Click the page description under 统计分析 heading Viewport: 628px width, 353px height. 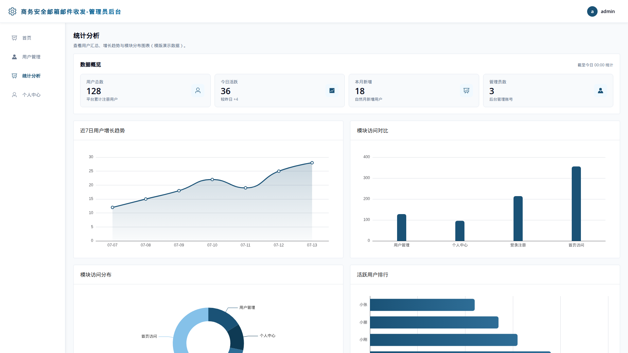pos(130,46)
